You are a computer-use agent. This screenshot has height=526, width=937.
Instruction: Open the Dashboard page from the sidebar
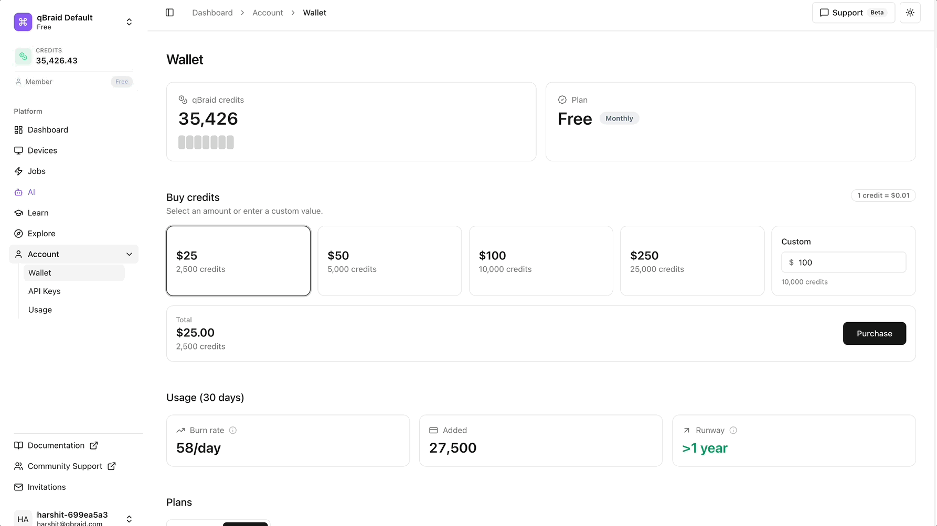point(48,130)
